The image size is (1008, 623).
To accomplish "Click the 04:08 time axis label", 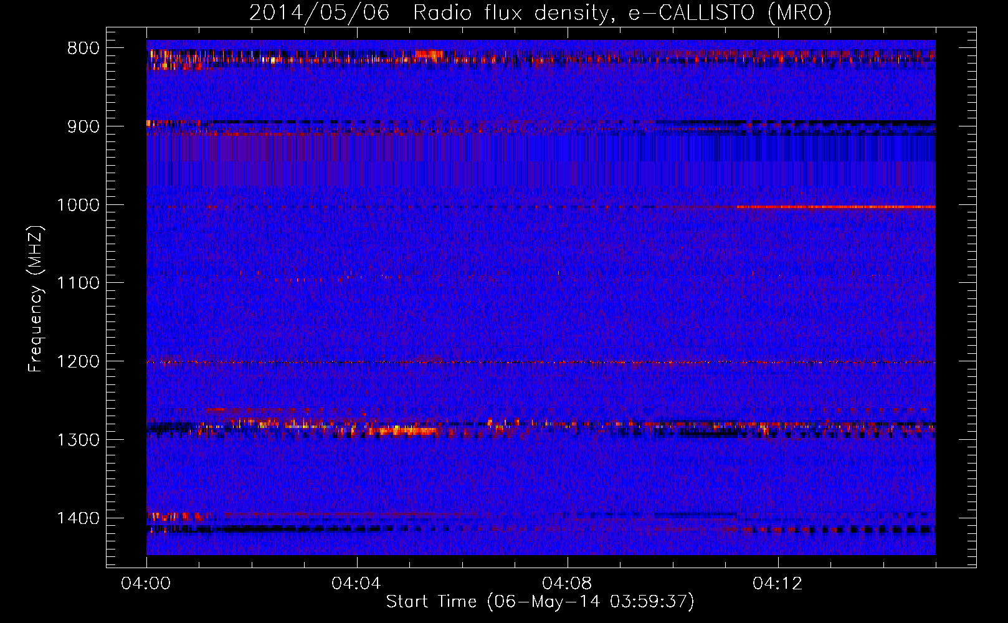I will pyautogui.click(x=567, y=584).
